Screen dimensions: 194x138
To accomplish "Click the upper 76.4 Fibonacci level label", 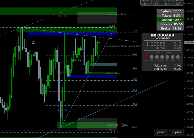I will pos(135,104).
